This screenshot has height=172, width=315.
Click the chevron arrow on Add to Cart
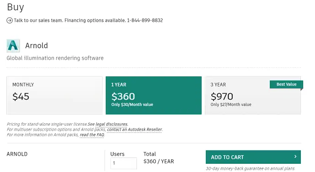[295, 157]
